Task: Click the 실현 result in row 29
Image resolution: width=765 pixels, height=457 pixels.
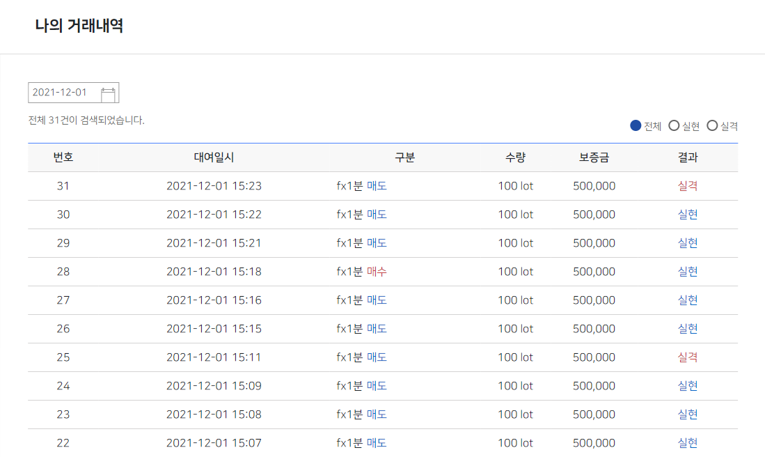Action: coord(688,242)
